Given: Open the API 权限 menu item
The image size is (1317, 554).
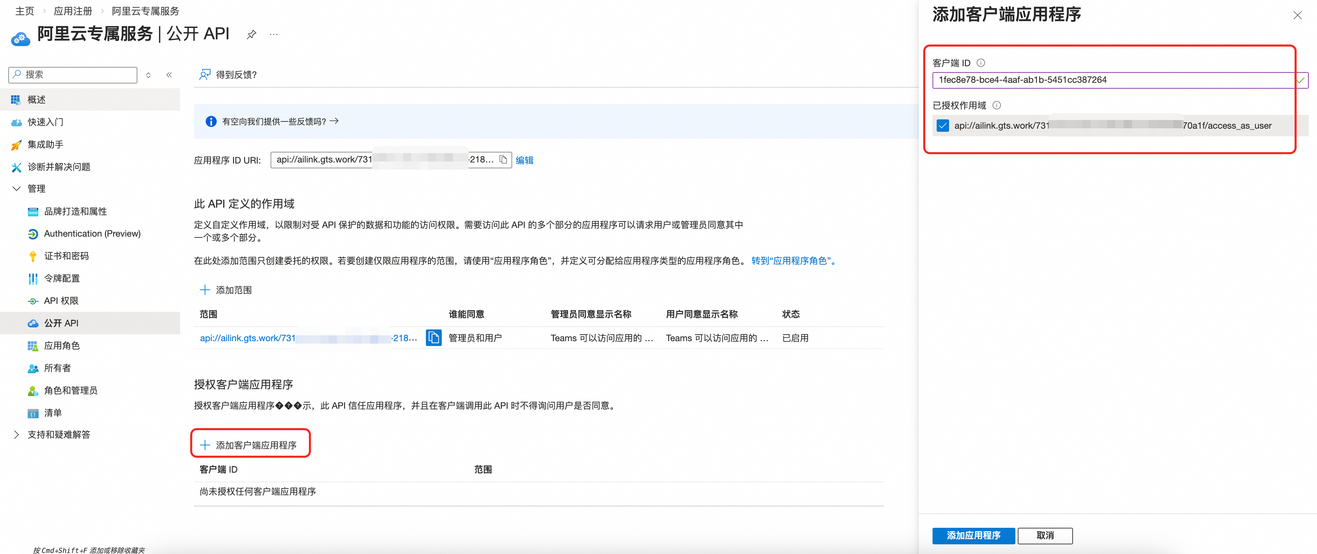Looking at the screenshot, I should pyautogui.click(x=61, y=300).
